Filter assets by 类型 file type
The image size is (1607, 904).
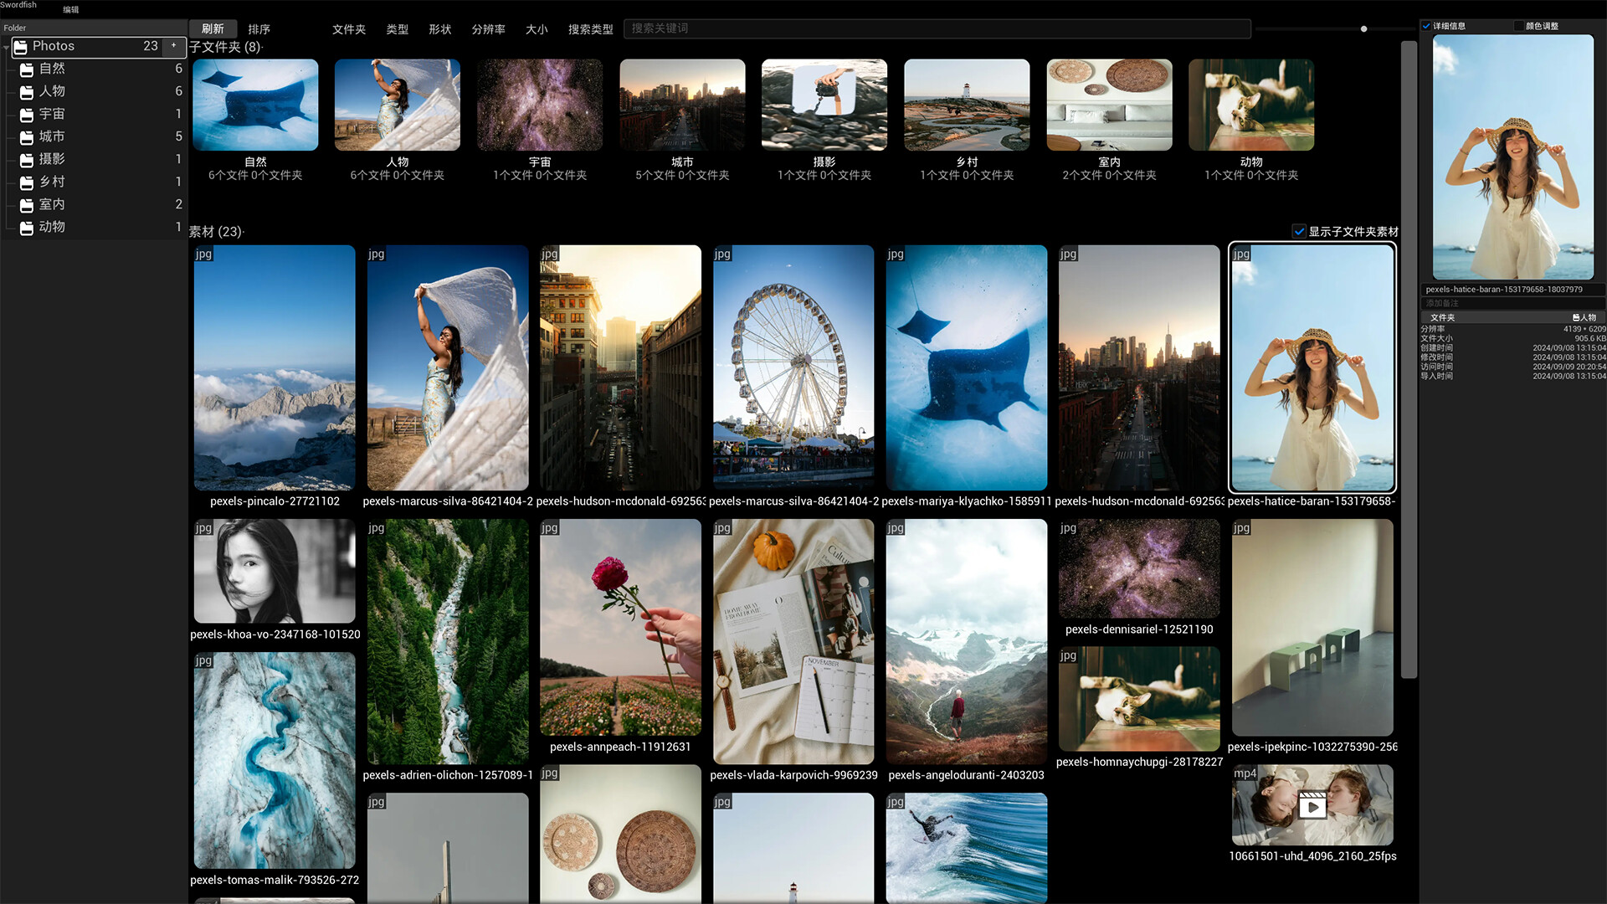point(397,29)
